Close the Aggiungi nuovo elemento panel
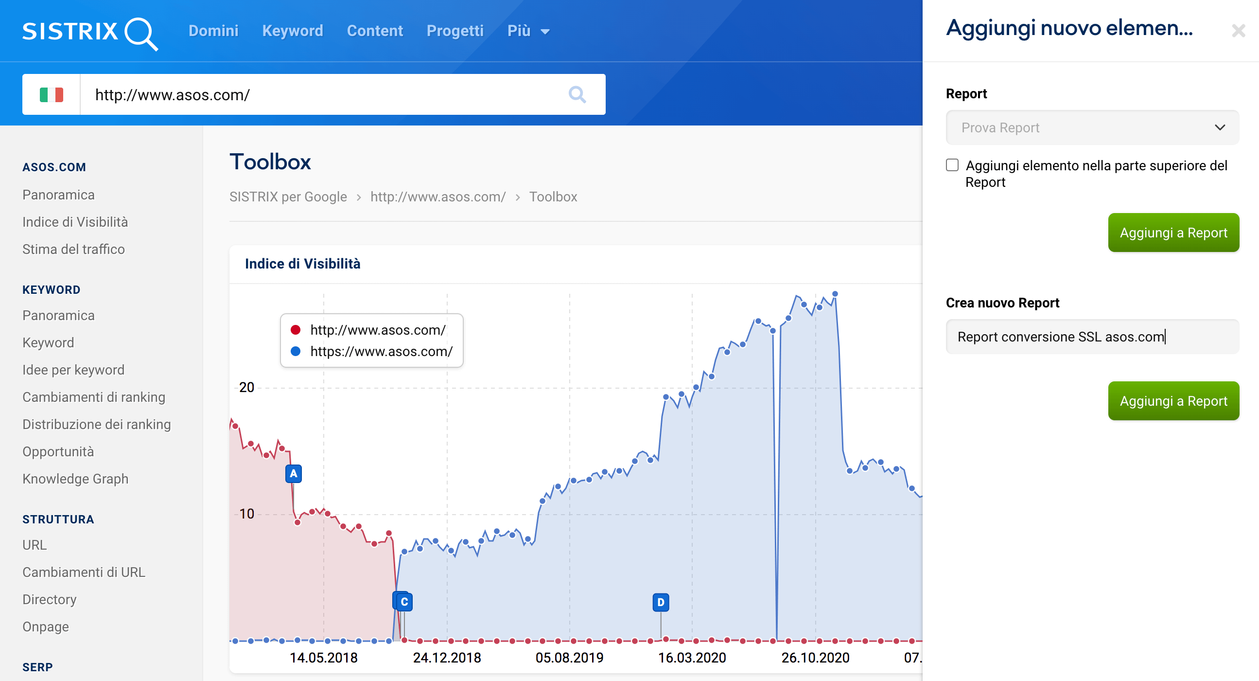Image resolution: width=1259 pixels, height=681 pixels. click(x=1238, y=31)
